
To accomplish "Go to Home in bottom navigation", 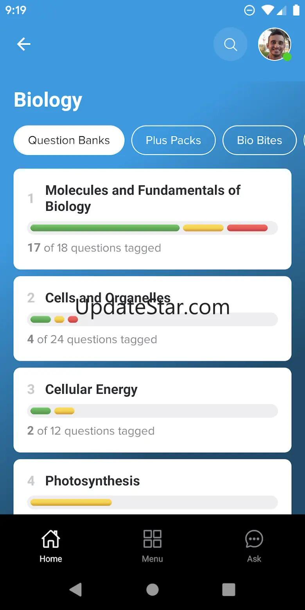I will pos(51,546).
